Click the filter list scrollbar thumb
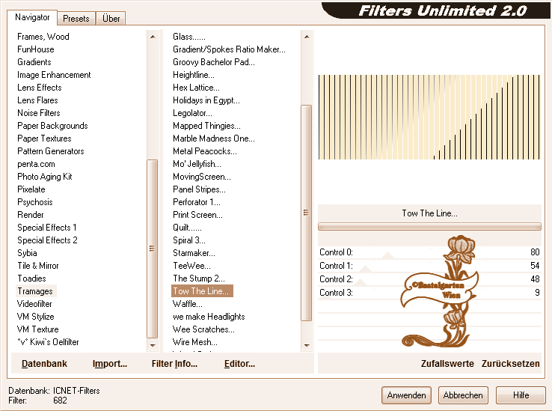 tap(306, 213)
